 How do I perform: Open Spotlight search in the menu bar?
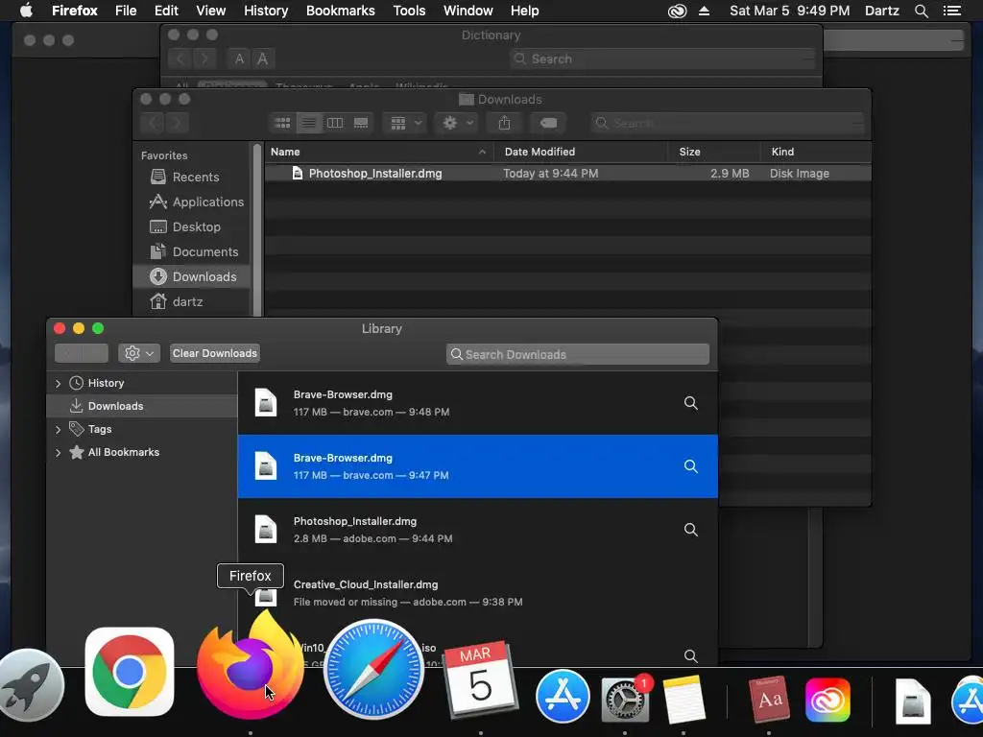click(x=921, y=11)
